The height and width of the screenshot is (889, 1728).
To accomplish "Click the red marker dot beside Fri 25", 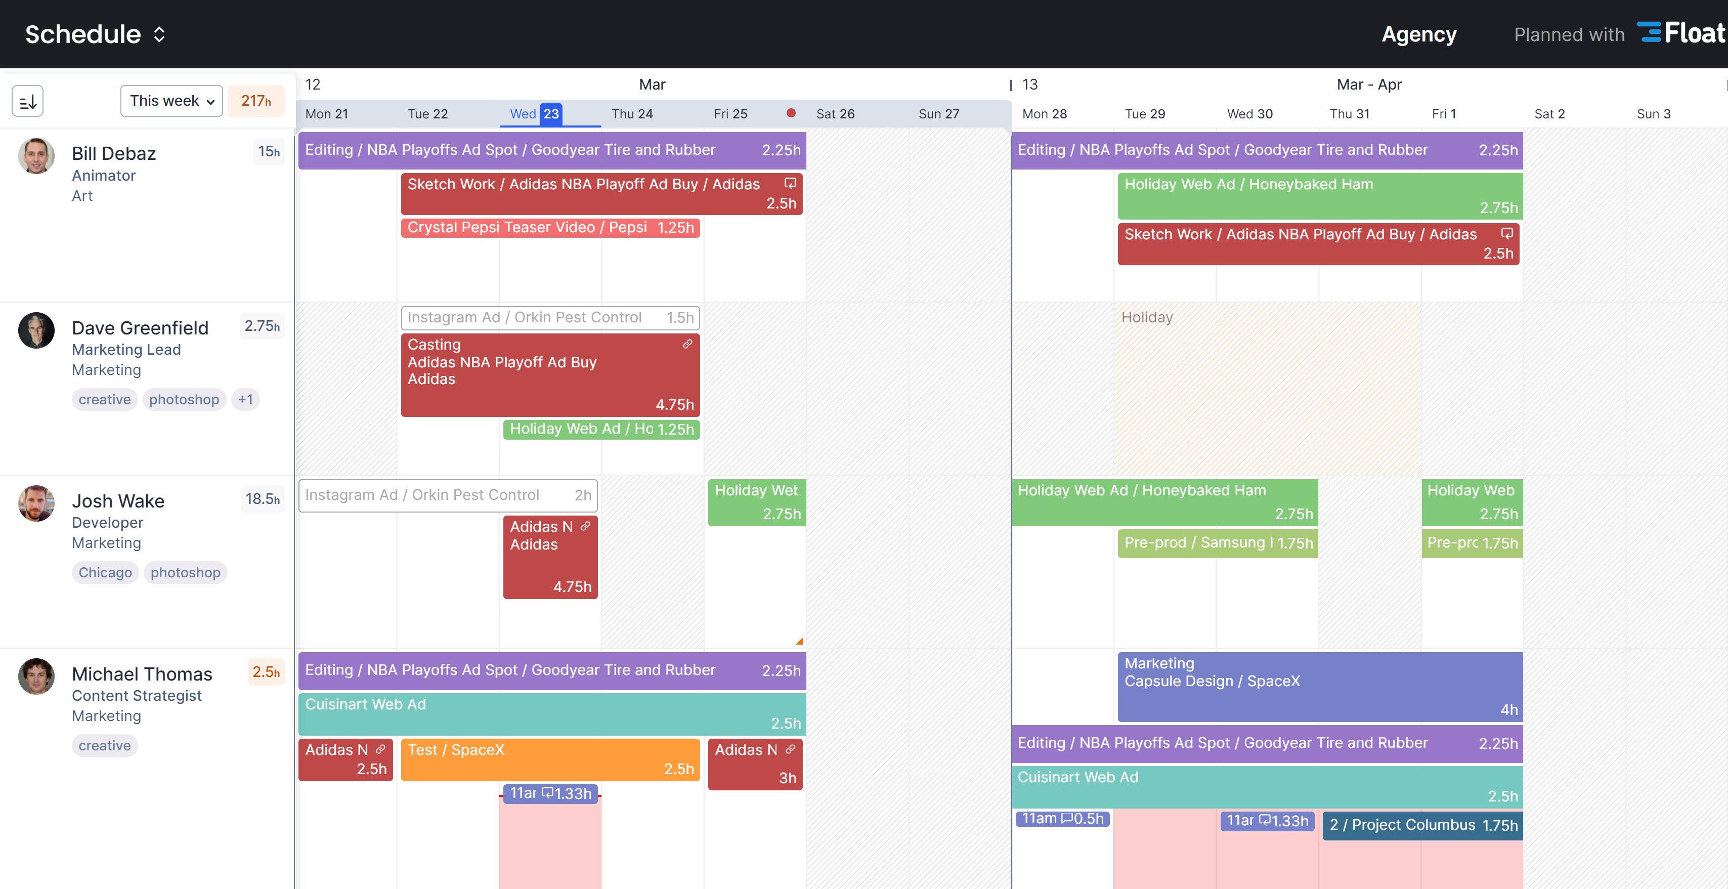I will click(x=791, y=113).
